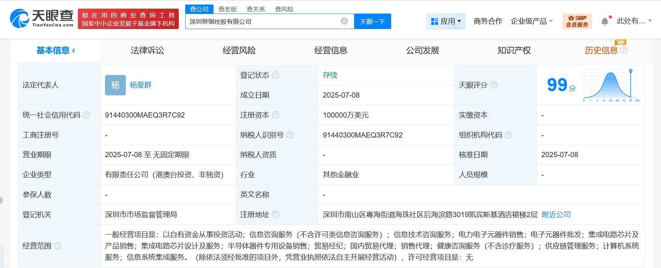This screenshot has width=661, height=268.
Task: Open help icon next to 纳税人识别号
Action: click(x=290, y=135)
